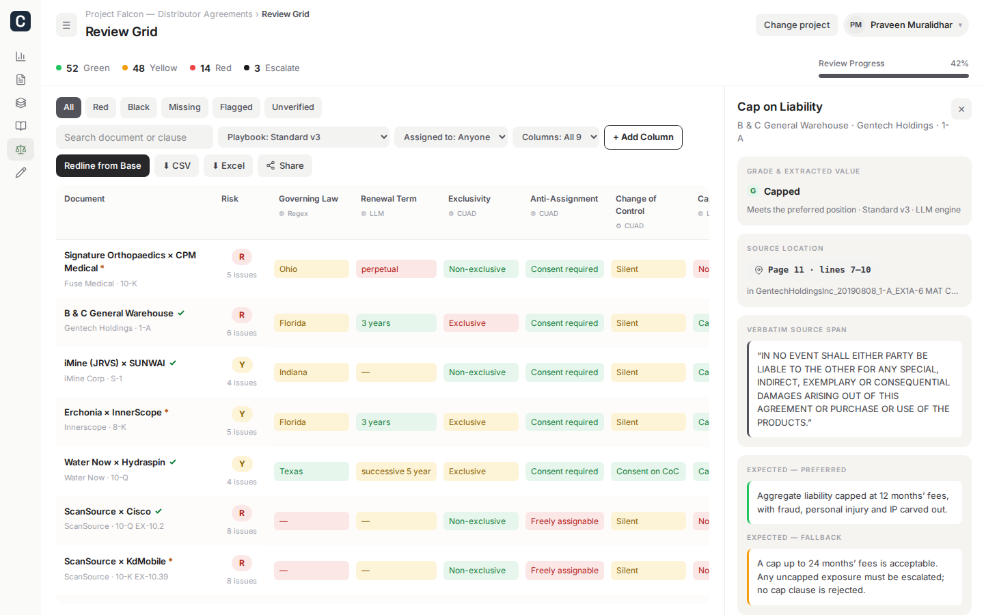Click the verified checkmark beside Water Now × Hydraspin

tap(173, 462)
